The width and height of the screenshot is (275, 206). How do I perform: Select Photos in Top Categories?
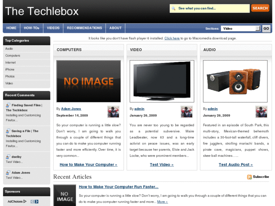coord(10,76)
